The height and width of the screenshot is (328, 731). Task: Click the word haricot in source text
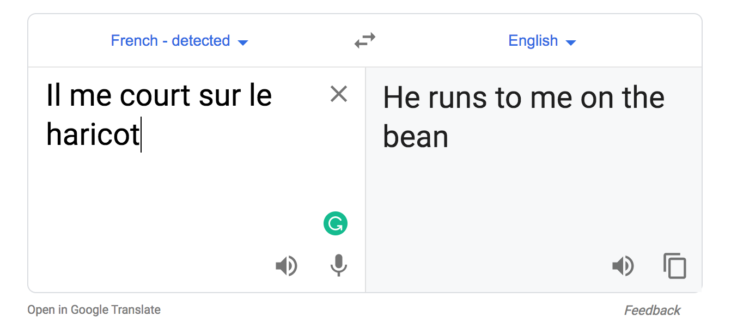[93, 134]
